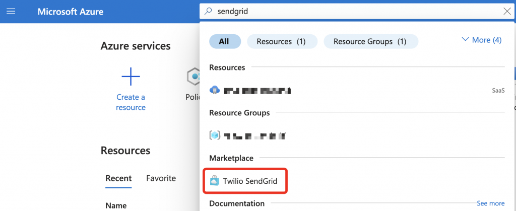The height and width of the screenshot is (211, 516).
Task: Expand the More (4) filter dropdown
Action: pos(481,40)
